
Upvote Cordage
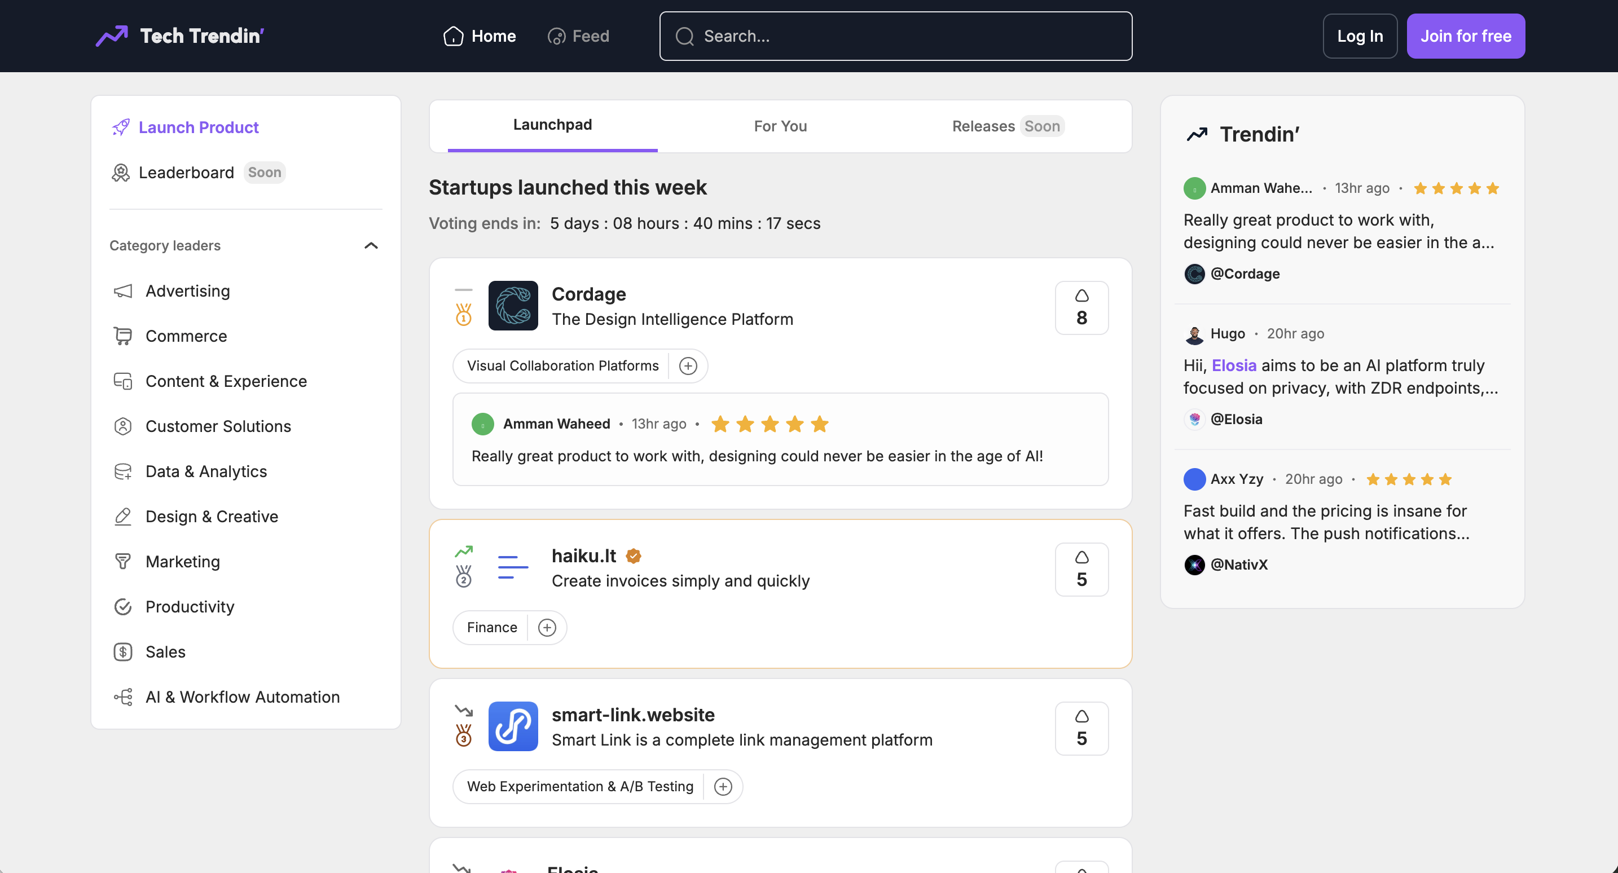(x=1081, y=308)
